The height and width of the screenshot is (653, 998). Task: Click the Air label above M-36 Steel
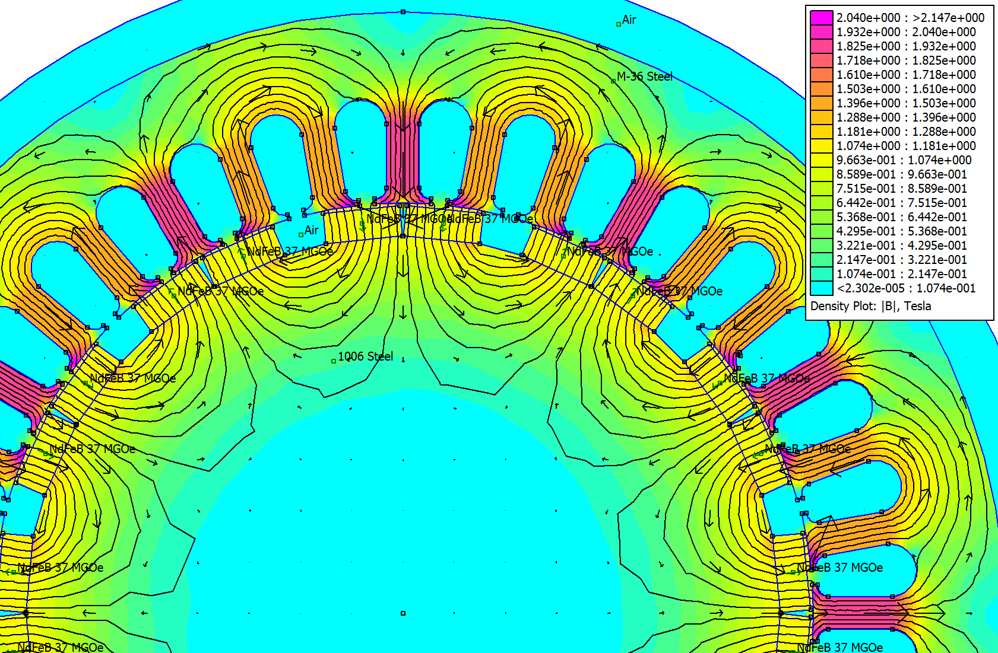(x=629, y=20)
